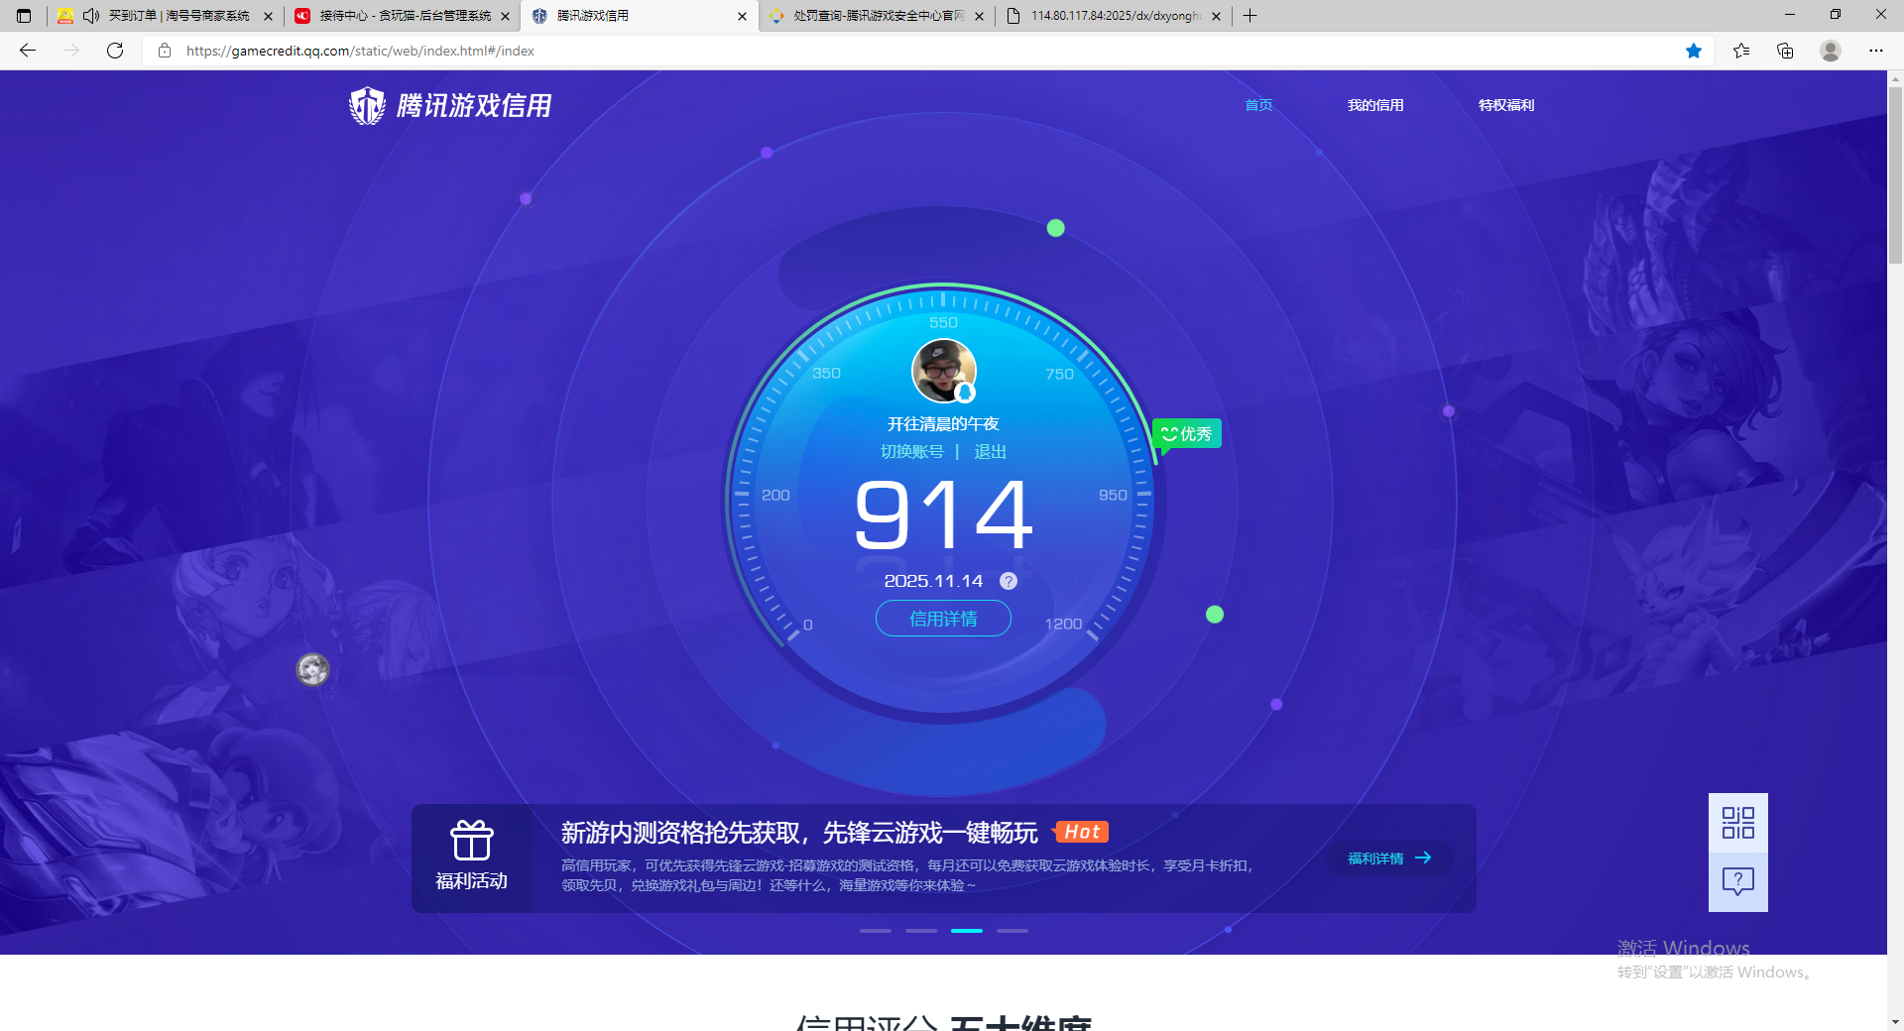Click the question mark next to 2025.11.14
1904x1031 pixels.
[x=1008, y=581]
